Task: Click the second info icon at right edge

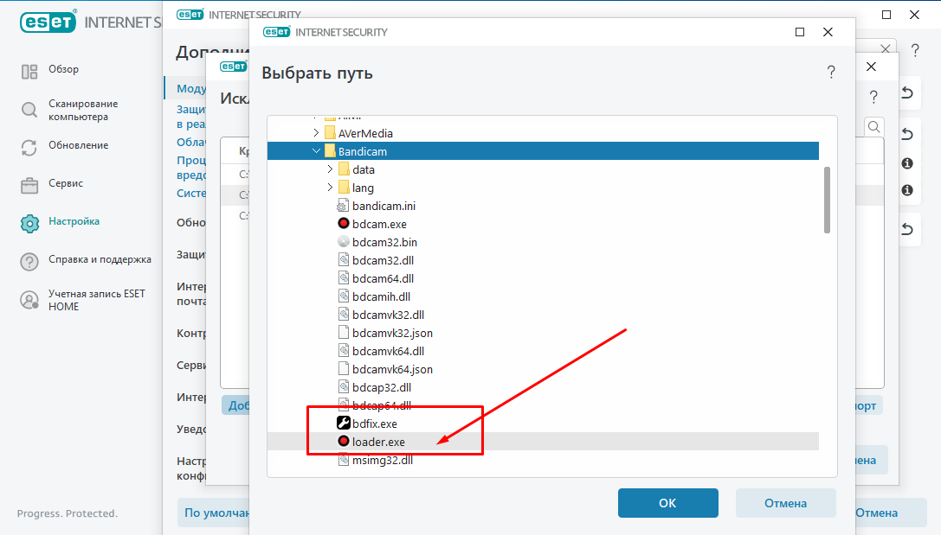Action: pyautogui.click(x=907, y=190)
